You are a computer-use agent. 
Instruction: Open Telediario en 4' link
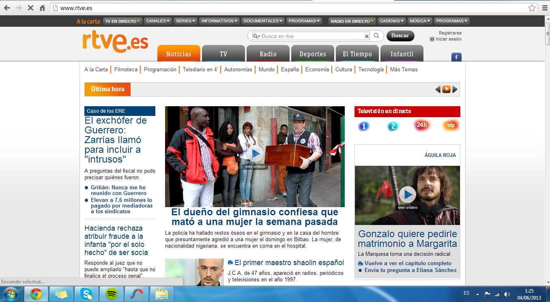coord(200,69)
